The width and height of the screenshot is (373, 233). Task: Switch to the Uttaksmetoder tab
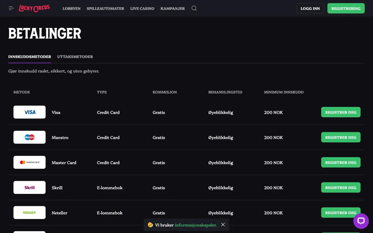(x=75, y=57)
